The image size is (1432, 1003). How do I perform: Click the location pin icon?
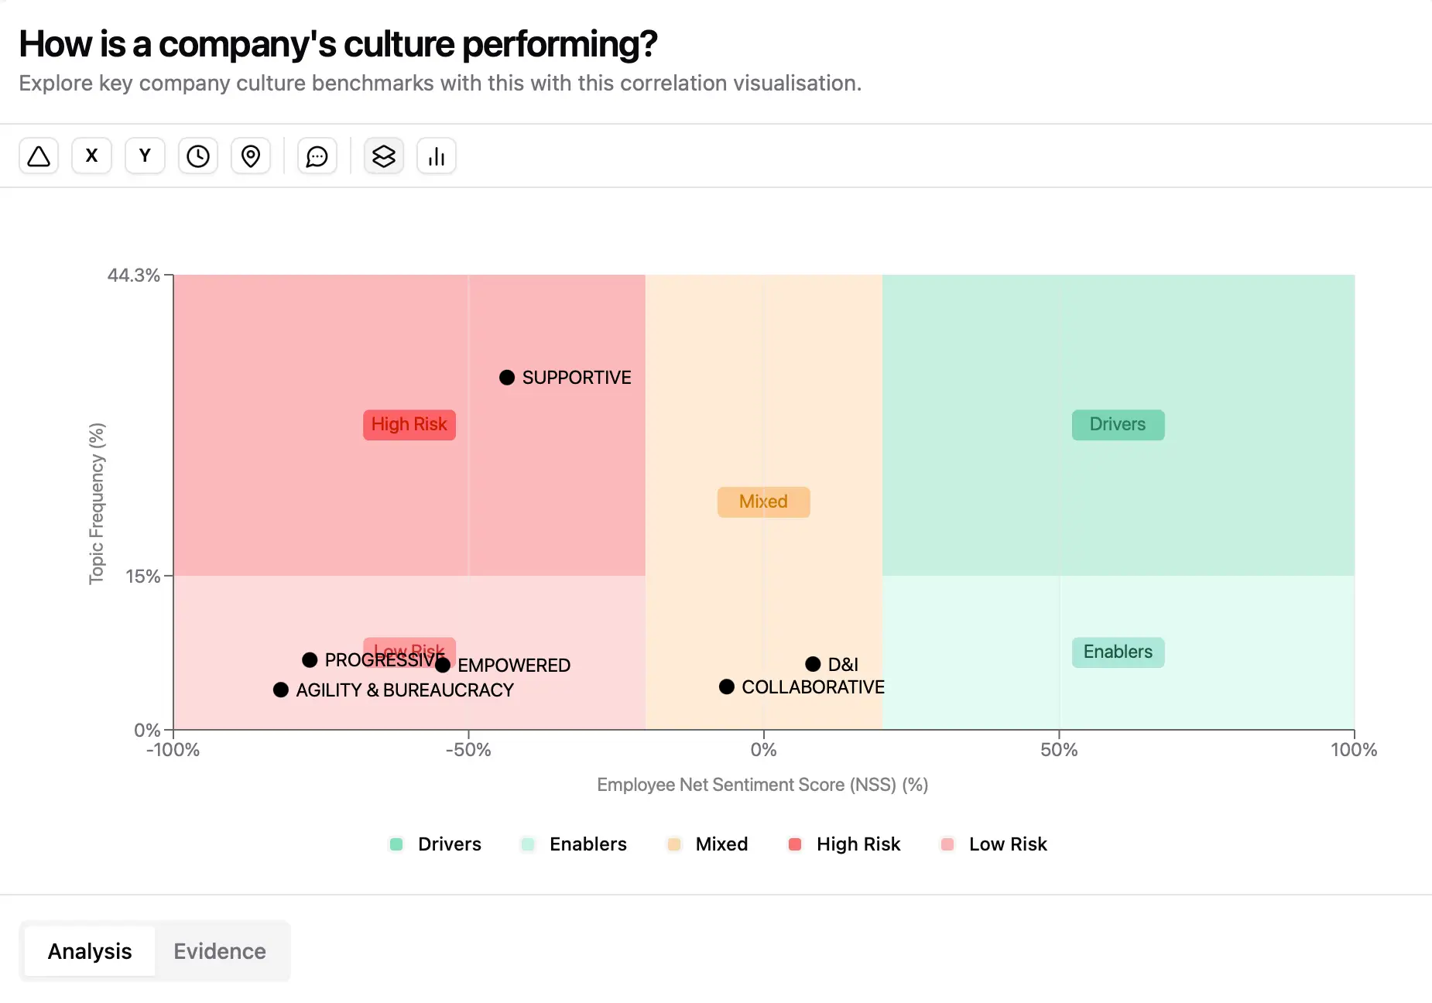click(251, 156)
